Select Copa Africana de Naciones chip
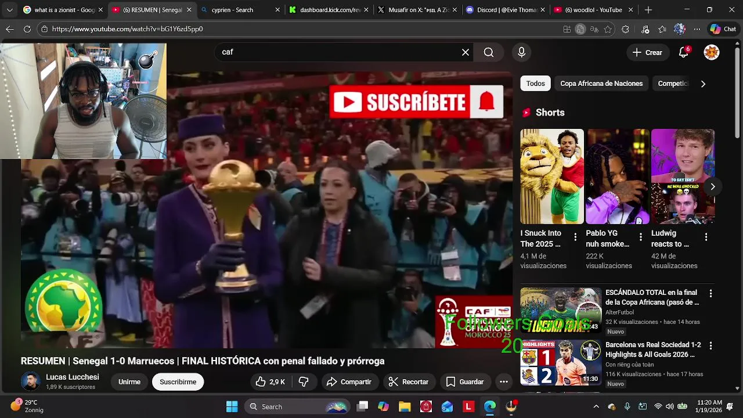The height and width of the screenshot is (418, 743). click(601, 84)
